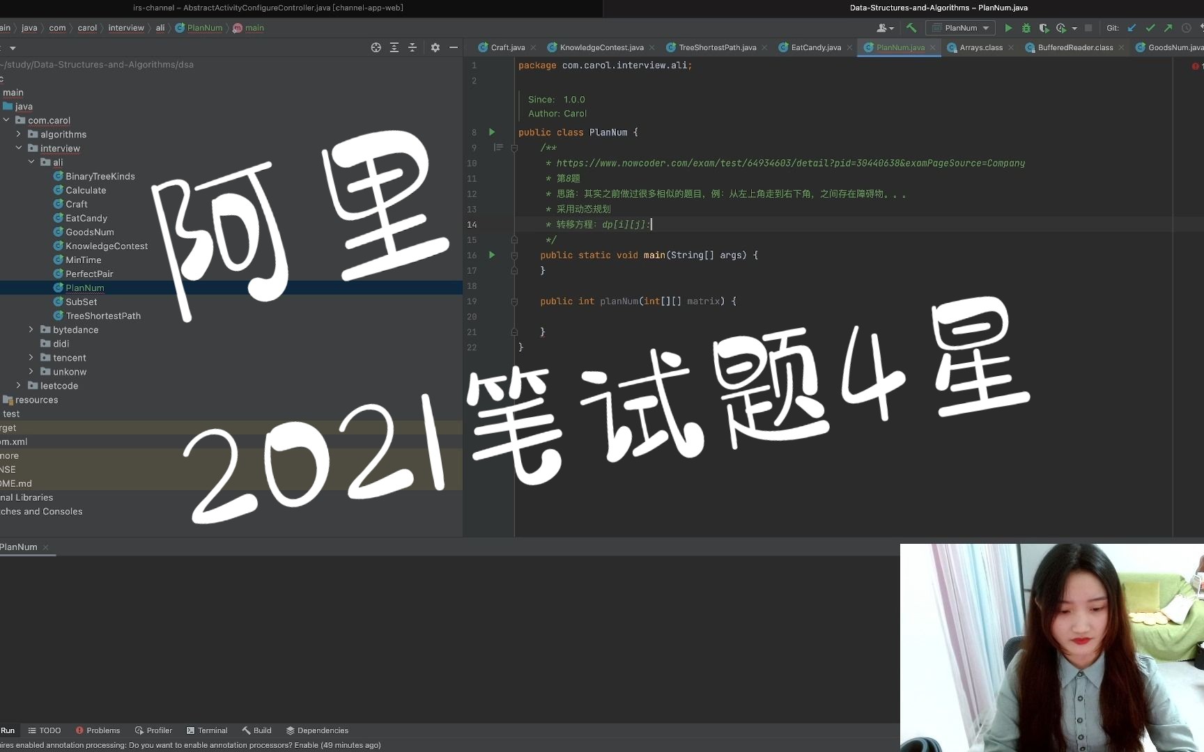Open Git history clock icon

point(1186,28)
